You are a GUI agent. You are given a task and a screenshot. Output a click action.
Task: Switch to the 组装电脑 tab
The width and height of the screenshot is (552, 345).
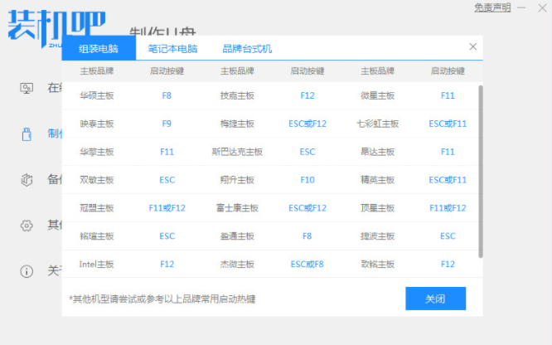pyautogui.click(x=98, y=49)
